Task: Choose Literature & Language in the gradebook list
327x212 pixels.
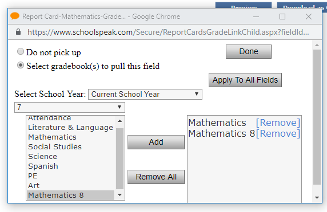Action: [x=70, y=128]
